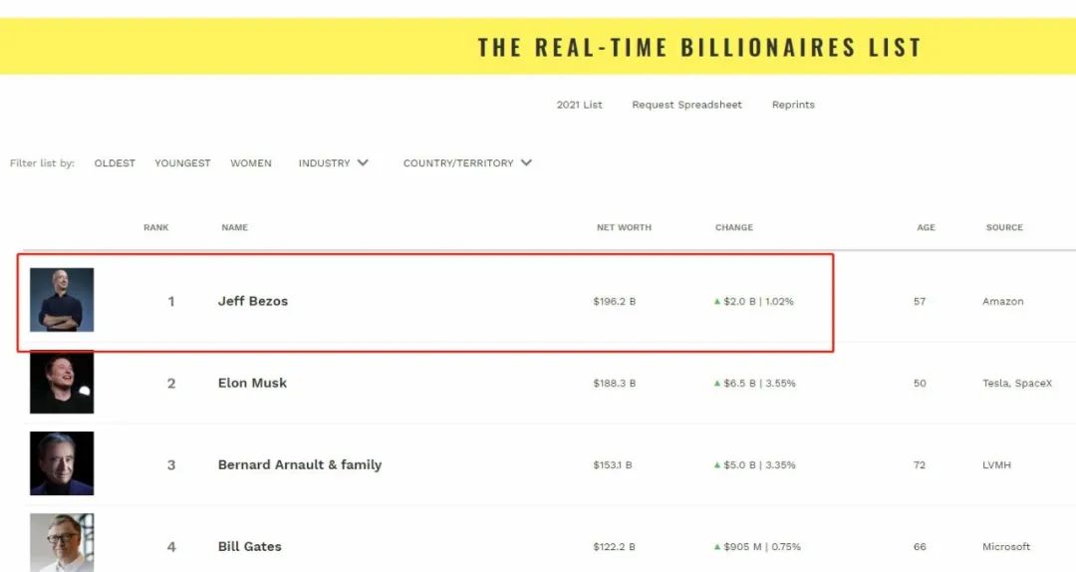Filter list by Oldest

115,163
